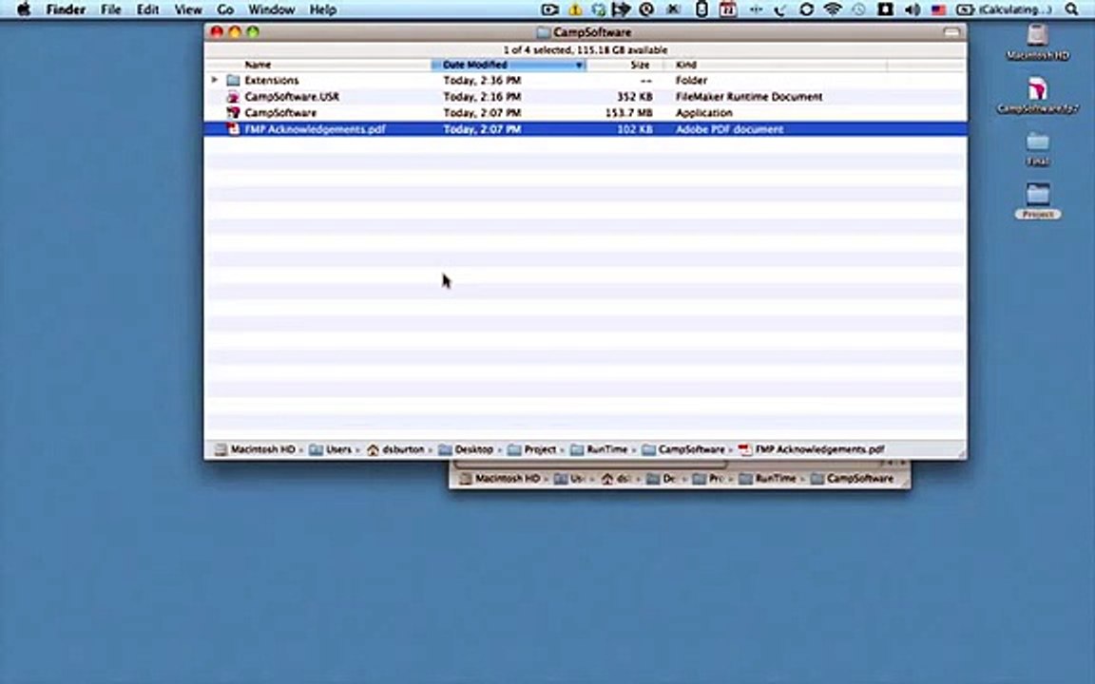Screen dimensions: 1095x684
Task: Click the FileMaker Runtime Document kind cell
Action: (x=749, y=96)
